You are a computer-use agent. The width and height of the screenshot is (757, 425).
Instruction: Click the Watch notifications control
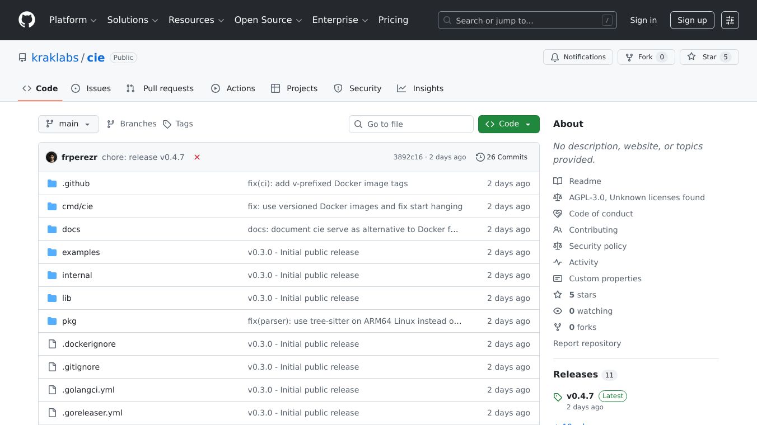(578, 56)
